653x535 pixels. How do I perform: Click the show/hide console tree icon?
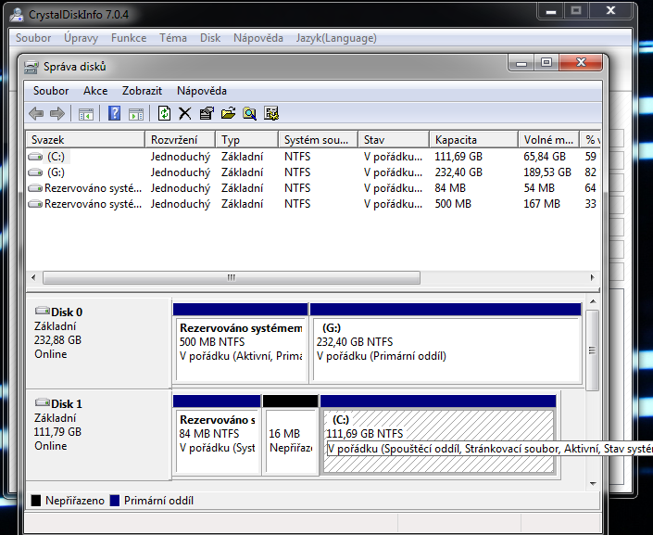point(86,114)
